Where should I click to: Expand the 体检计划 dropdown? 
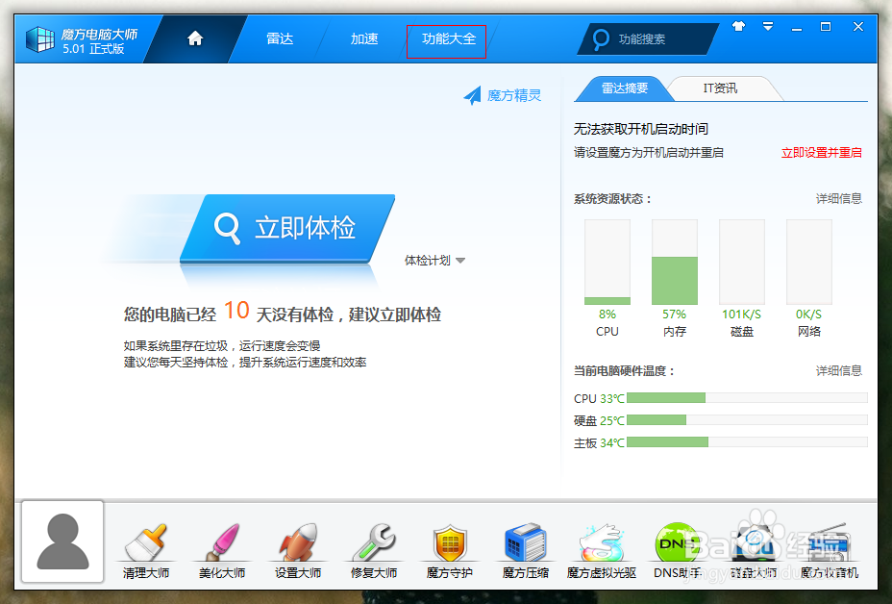point(434,260)
